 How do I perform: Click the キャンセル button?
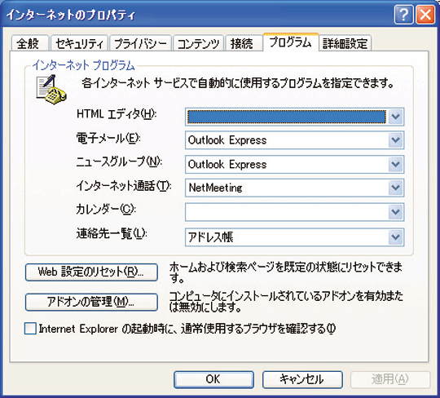point(302,379)
